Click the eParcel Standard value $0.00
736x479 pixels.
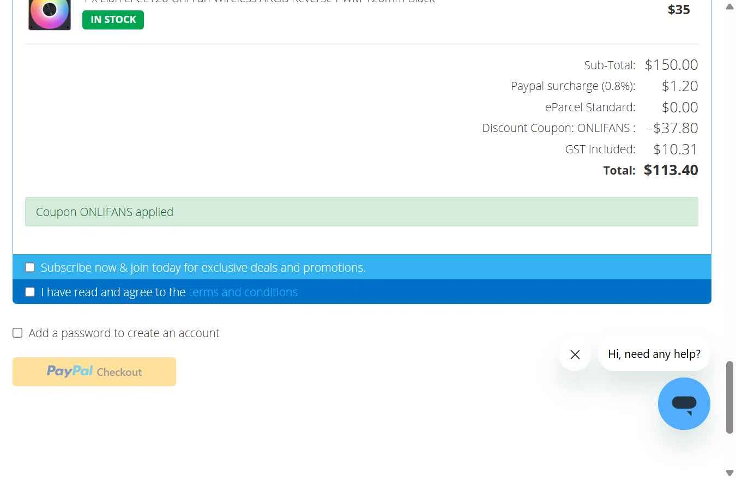[680, 107]
